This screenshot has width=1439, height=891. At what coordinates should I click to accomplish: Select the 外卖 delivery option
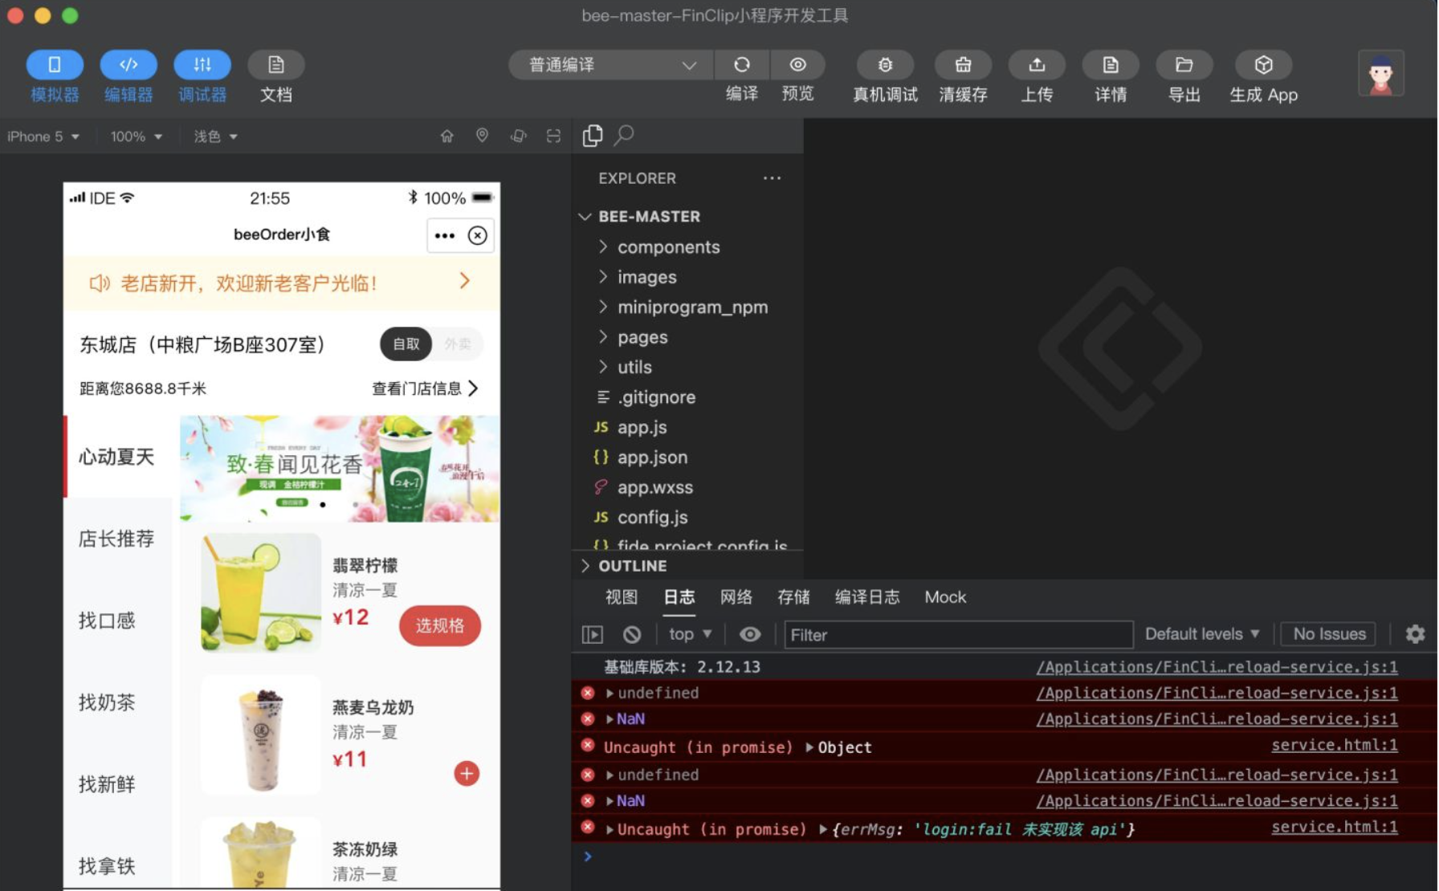click(x=458, y=344)
